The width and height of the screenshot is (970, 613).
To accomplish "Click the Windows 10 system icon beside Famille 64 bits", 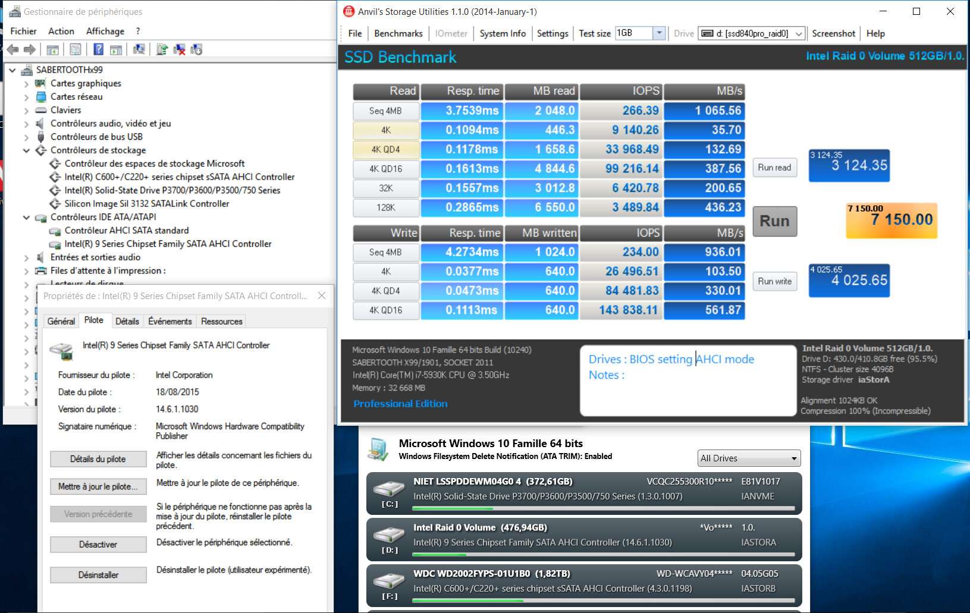I will coord(378,449).
